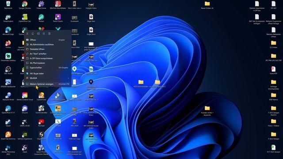Select the Steam desktop icon

pos(8,122)
